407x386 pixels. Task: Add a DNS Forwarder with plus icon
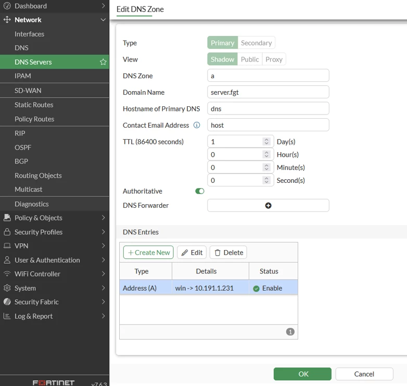click(268, 205)
